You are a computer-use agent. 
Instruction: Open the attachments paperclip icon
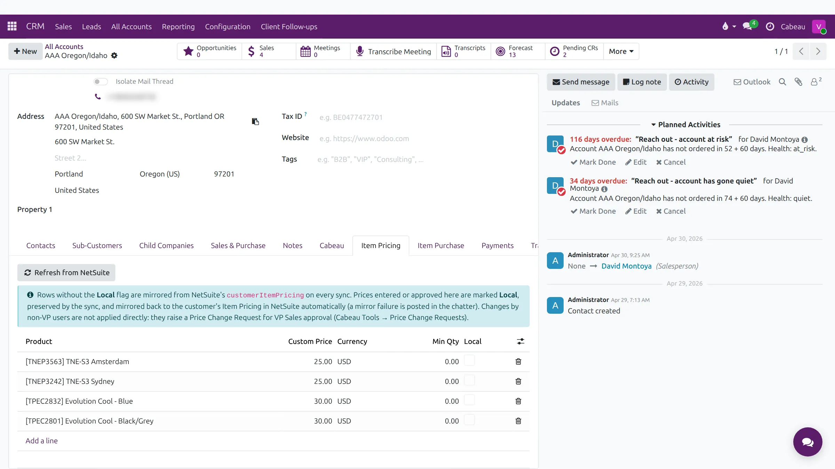(x=798, y=82)
